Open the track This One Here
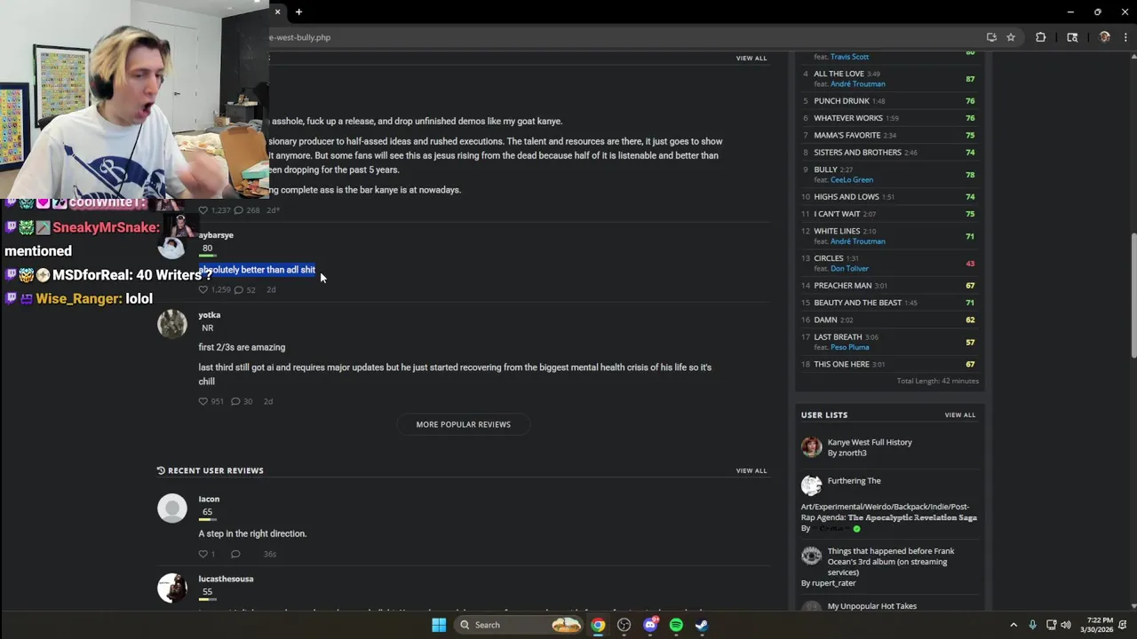This screenshot has width=1137, height=639. click(x=841, y=364)
